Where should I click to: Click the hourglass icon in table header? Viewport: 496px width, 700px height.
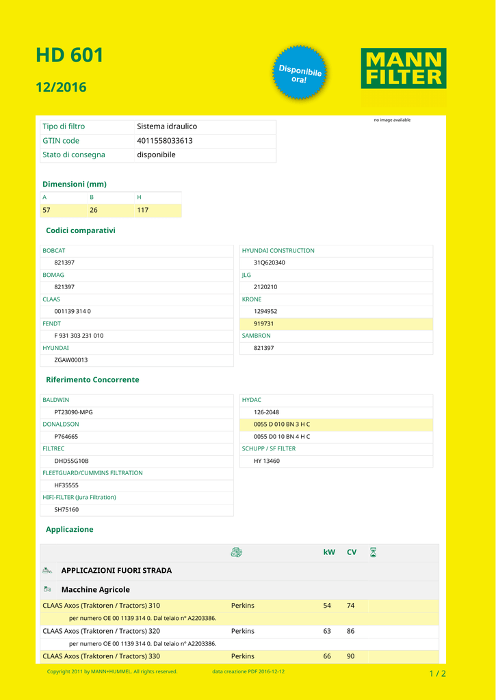373,552
